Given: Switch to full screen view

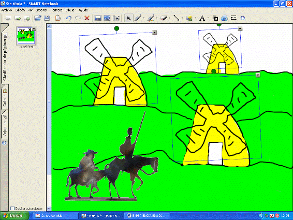Looking at the screenshot, I should pos(107,18).
